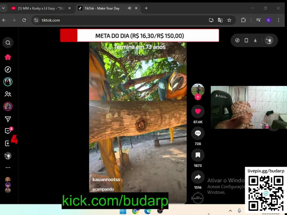
Task: Translate this page icon
Action: coord(220,20)
